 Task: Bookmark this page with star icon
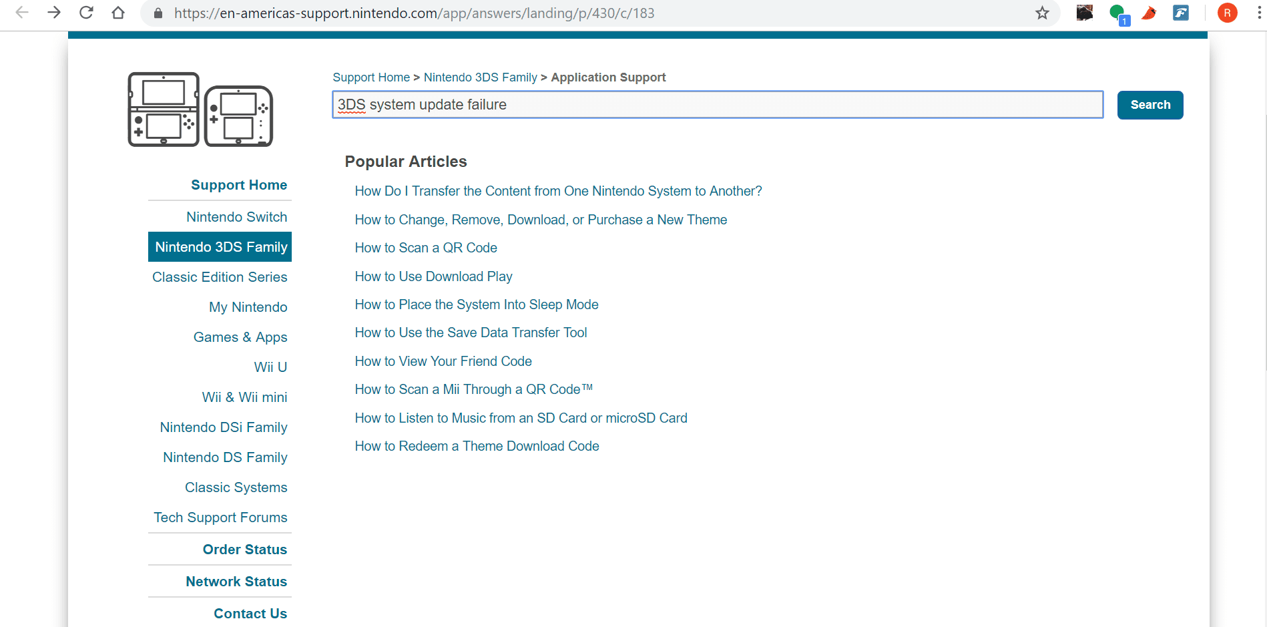click(1042, 13)
